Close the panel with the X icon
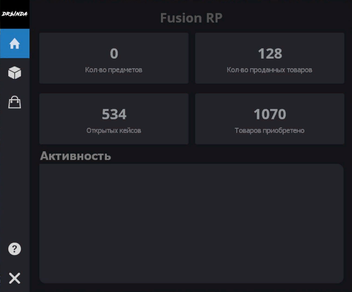This screenshot has width=352, height=292. pos(14,278)
